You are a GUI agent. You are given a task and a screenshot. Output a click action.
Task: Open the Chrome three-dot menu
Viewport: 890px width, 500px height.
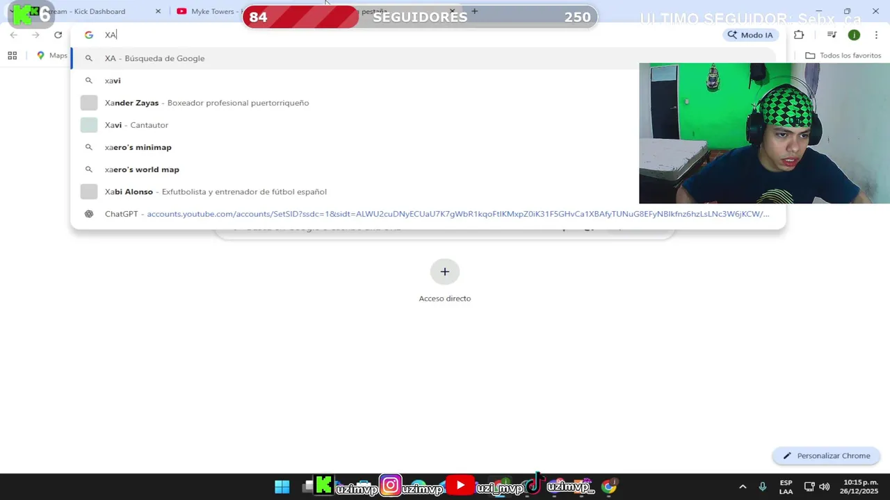(x=875, y=35)
